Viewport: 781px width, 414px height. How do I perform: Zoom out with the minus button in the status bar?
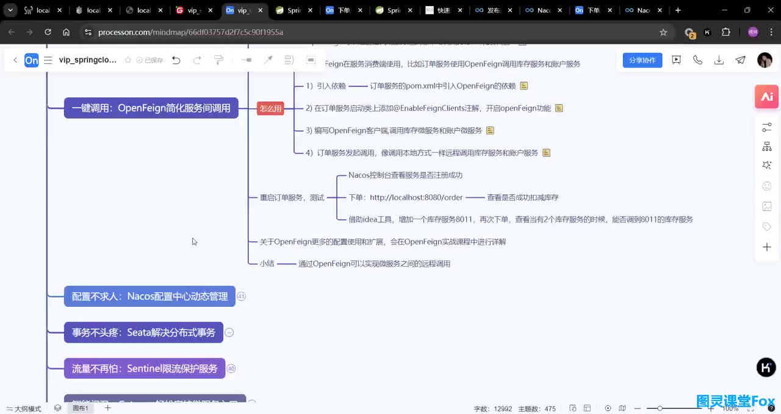pos(637,409)
